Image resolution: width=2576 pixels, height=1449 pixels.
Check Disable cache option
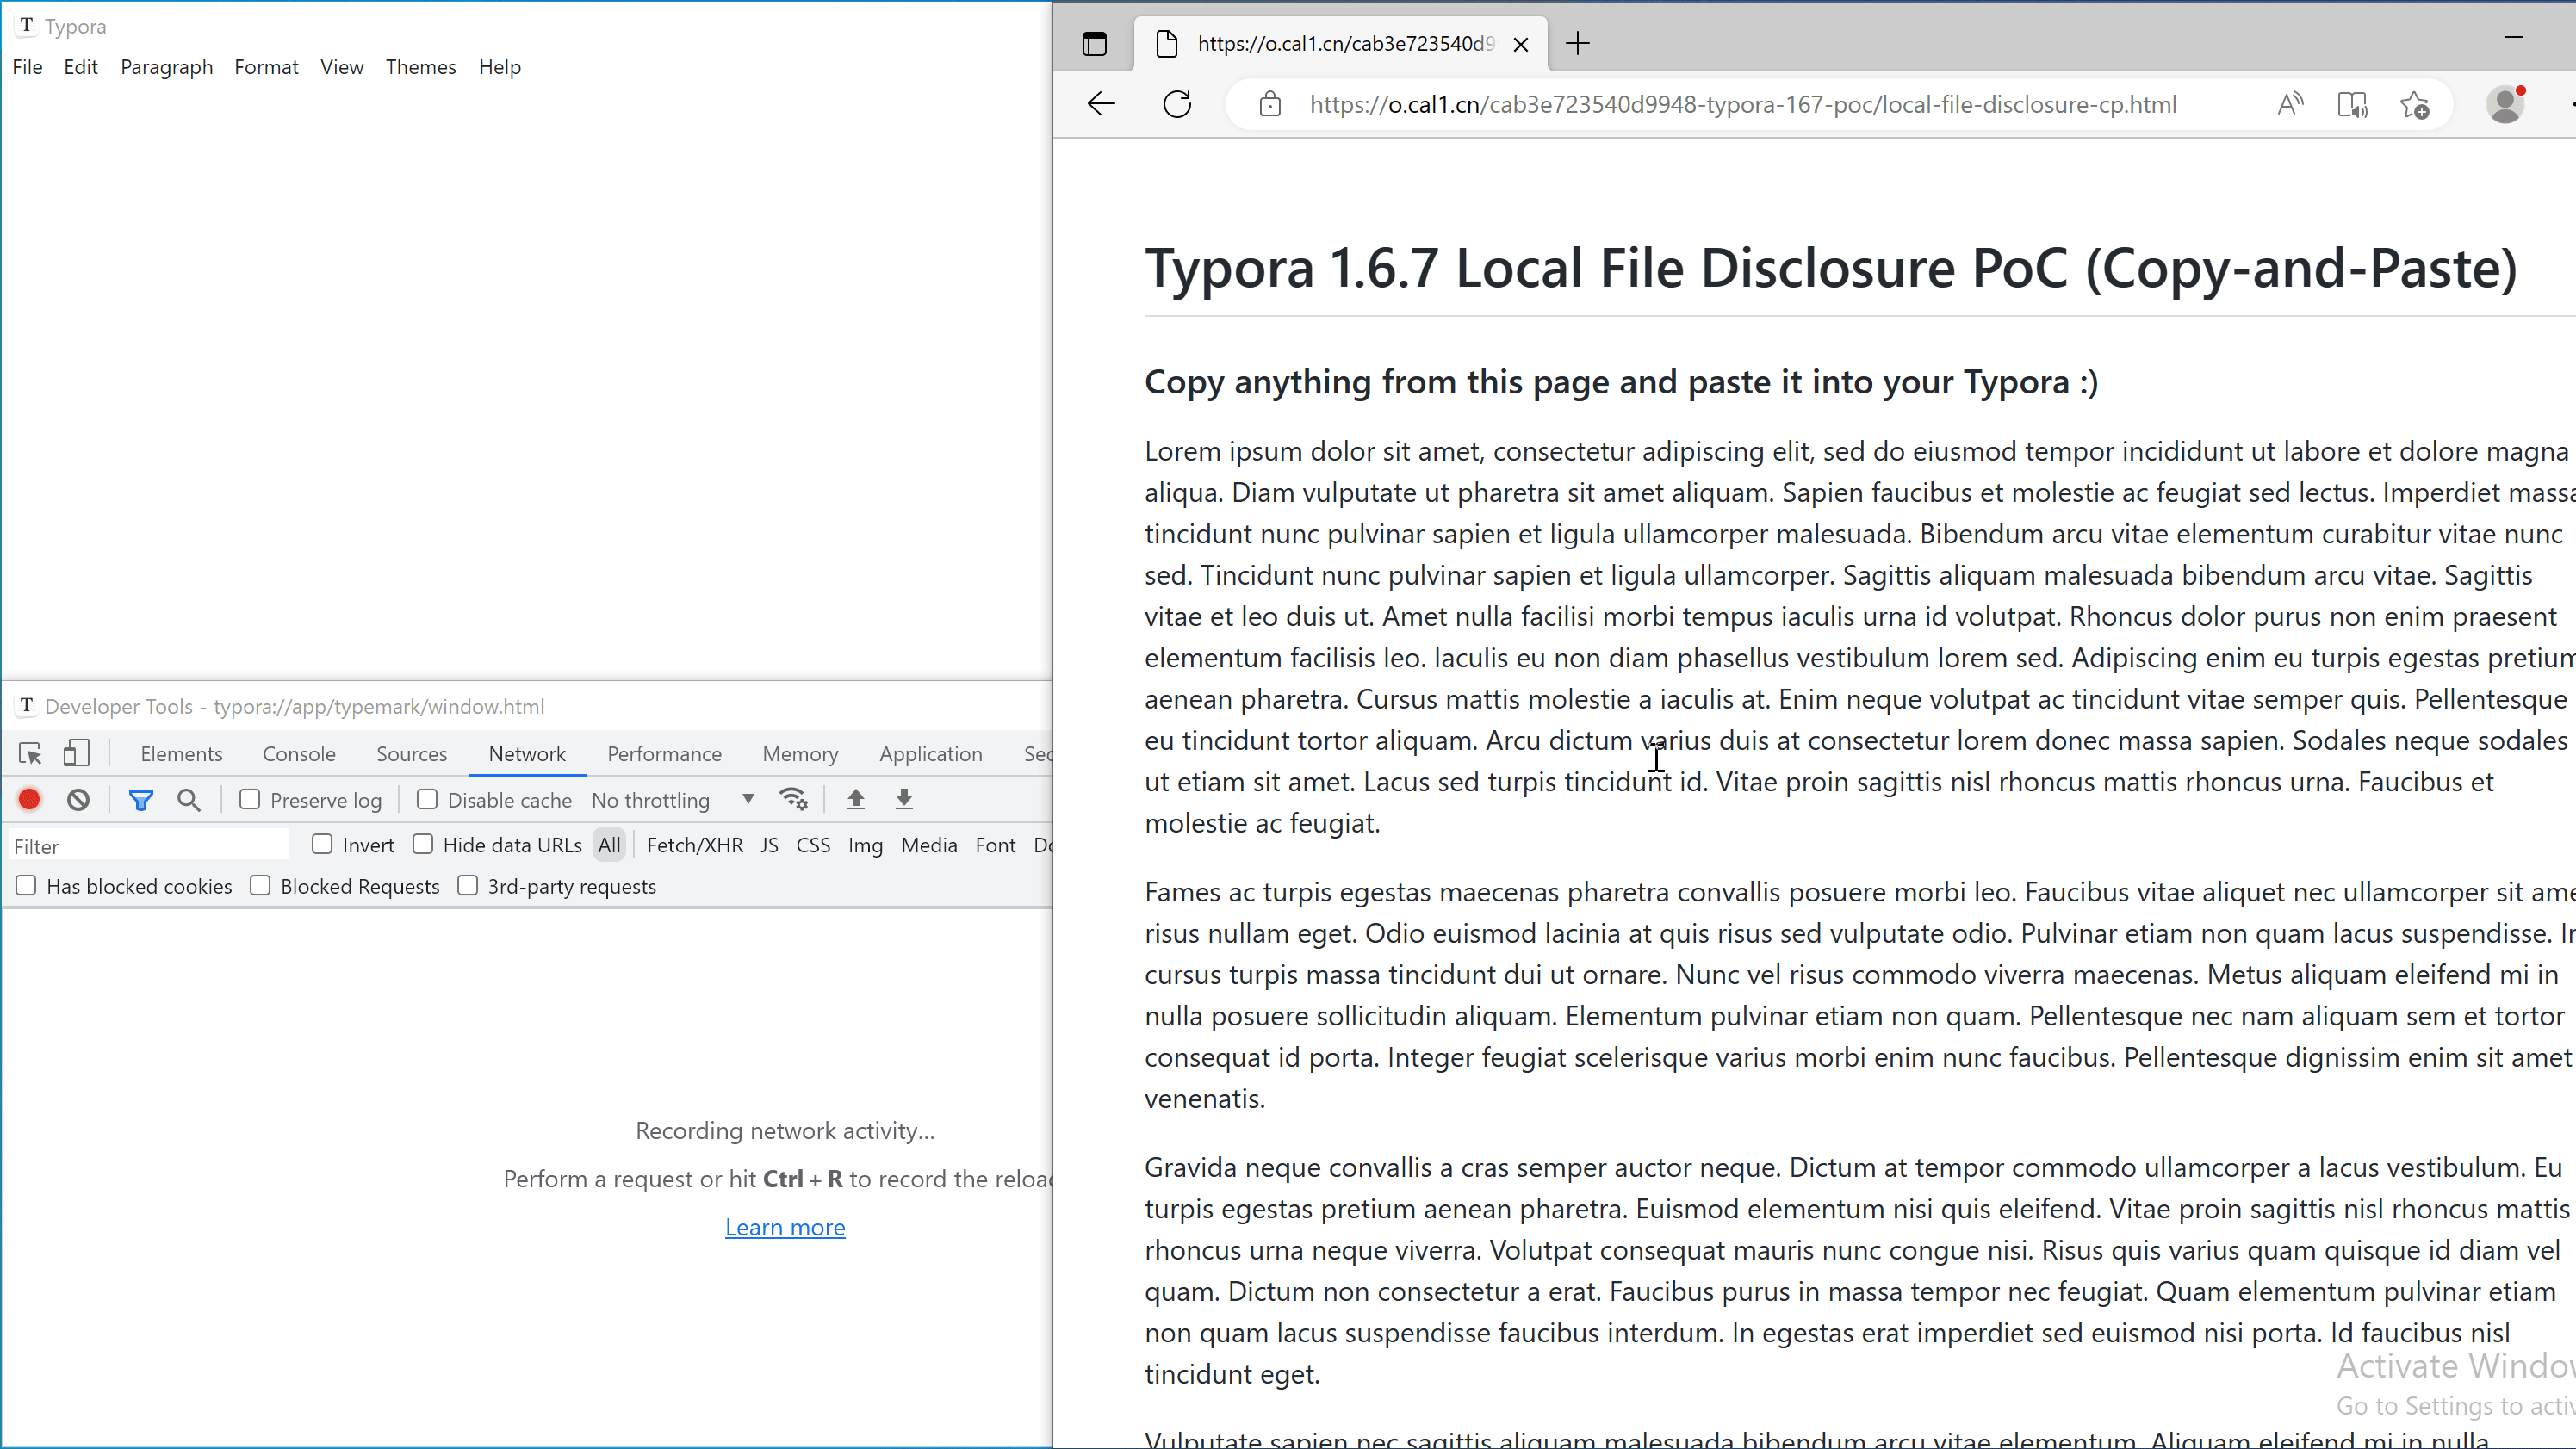[x=427, y=799]
